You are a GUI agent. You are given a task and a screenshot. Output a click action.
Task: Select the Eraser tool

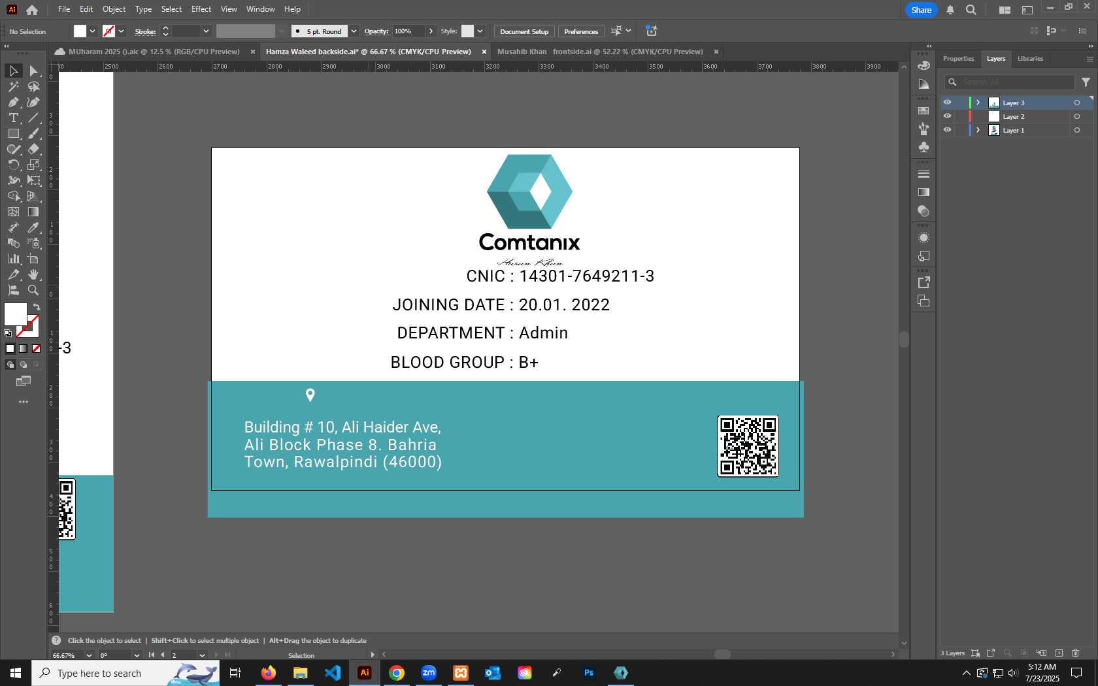pyautogui.click(x=34, y=149)
